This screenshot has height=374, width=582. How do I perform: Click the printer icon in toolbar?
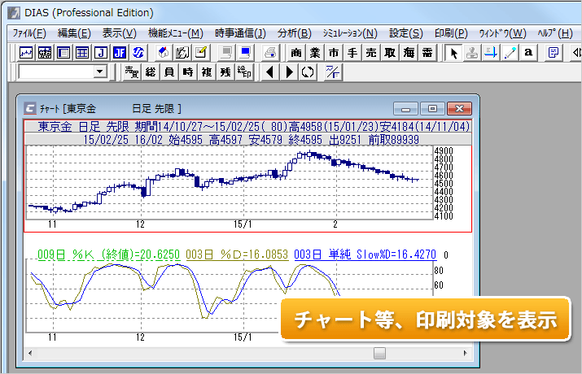(269, 53)
